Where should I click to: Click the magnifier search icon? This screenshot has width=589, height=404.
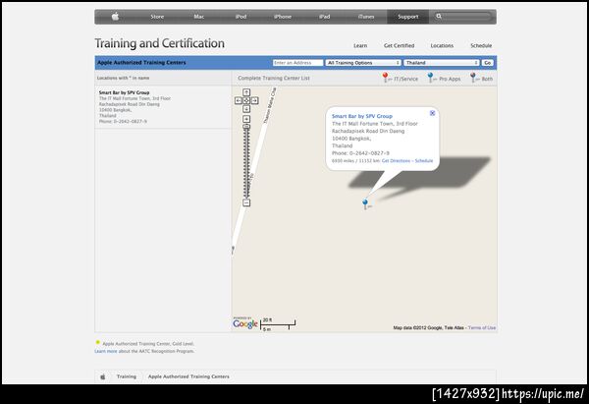[x=439, y=17]
